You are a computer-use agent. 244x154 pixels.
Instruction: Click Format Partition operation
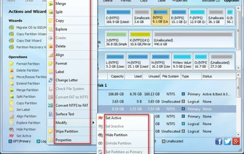[x=28, y=64]
